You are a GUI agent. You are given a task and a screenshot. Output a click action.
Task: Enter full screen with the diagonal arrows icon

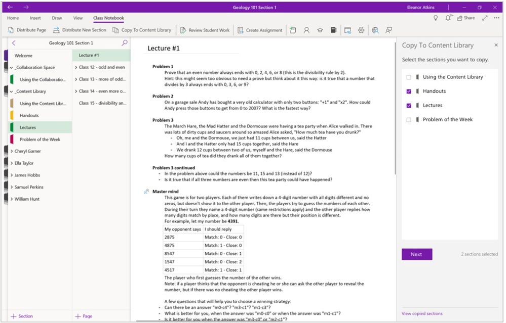point(485,18)
